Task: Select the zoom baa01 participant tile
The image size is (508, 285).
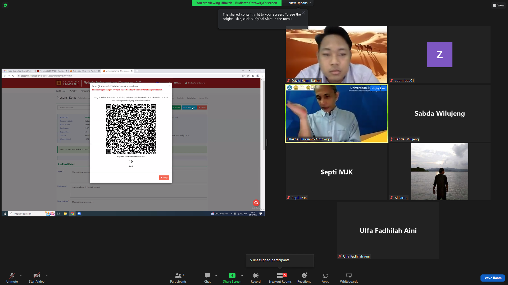Action: pos(440,55)
